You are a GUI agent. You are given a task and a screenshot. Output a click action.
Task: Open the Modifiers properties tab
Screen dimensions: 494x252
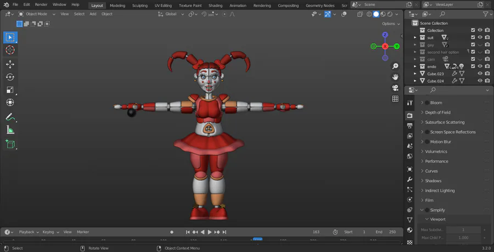409,179
